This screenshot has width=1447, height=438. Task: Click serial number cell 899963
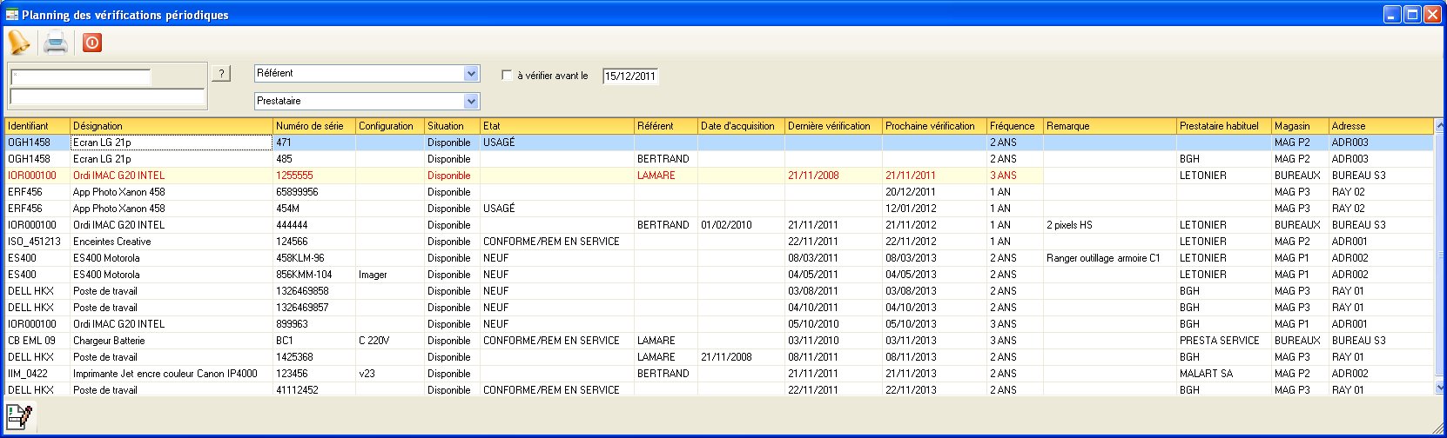pyautogui.click(x=314, y=324)
